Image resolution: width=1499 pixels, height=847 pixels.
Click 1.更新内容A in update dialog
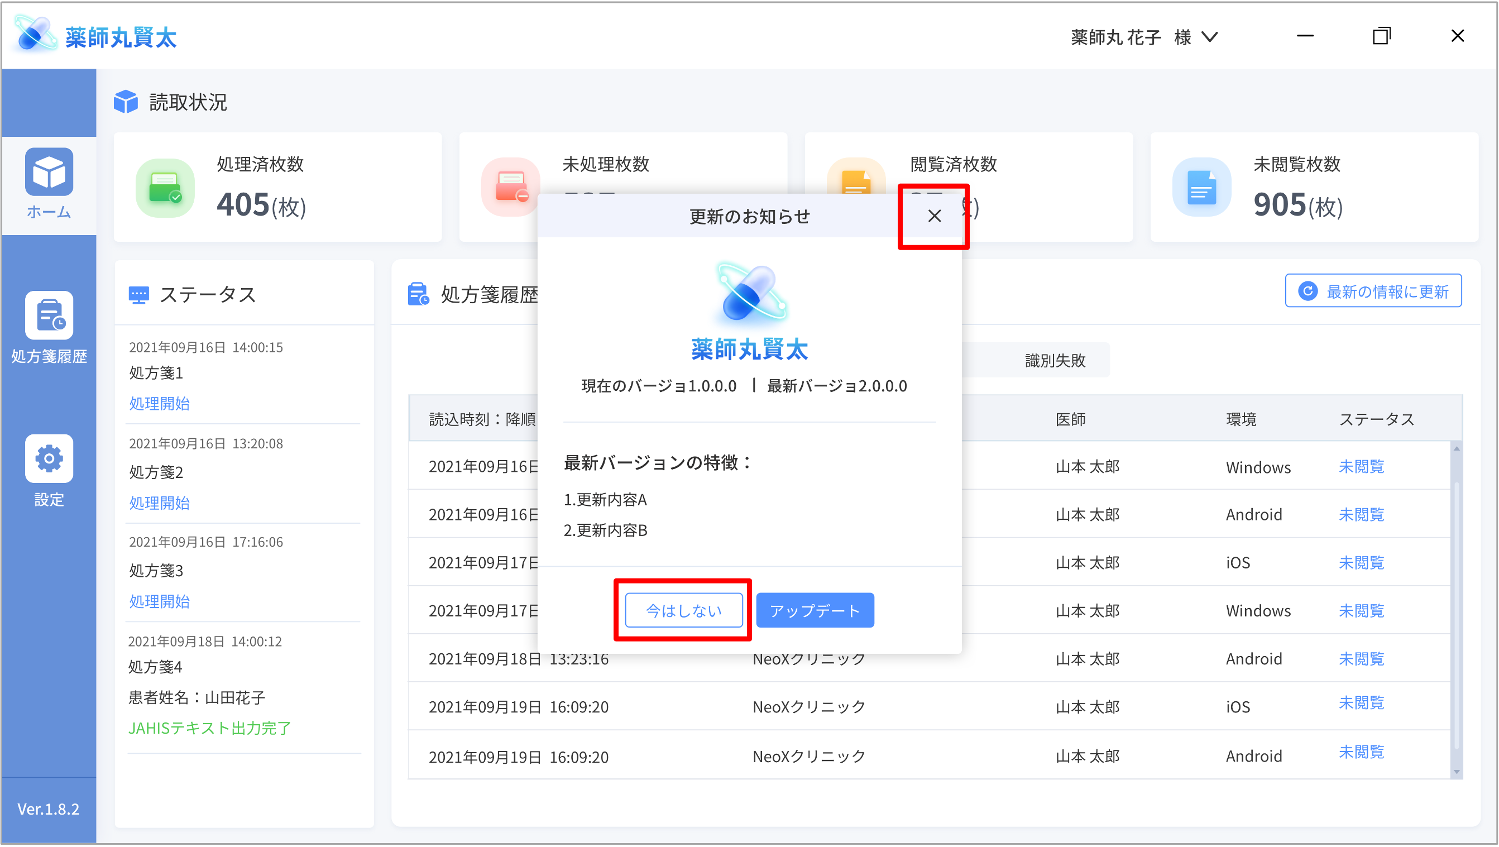[x=605, y=500]
